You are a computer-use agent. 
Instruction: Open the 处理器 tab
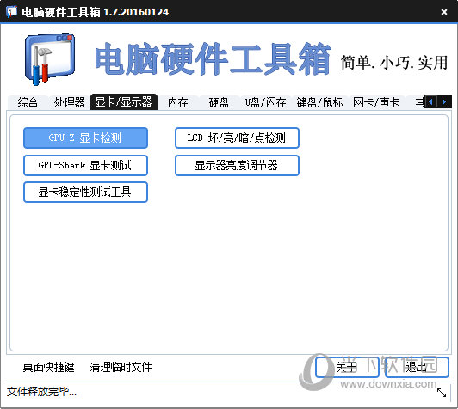[x=69, y=102]
